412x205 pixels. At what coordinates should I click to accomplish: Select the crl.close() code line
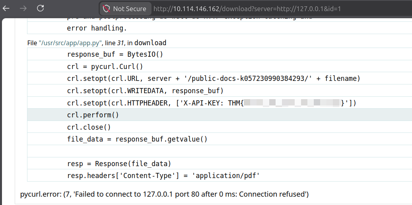pos(89,127)
